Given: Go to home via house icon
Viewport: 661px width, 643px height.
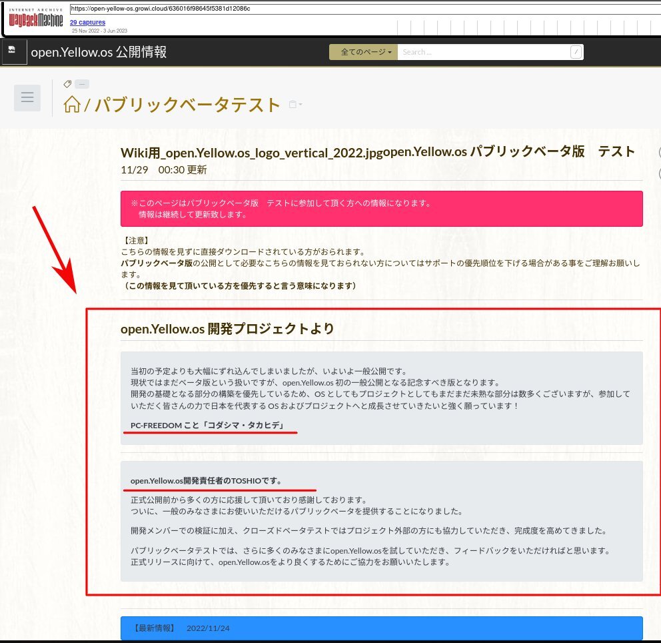Looking at the screenshot, I should click(x=72, y=104).
